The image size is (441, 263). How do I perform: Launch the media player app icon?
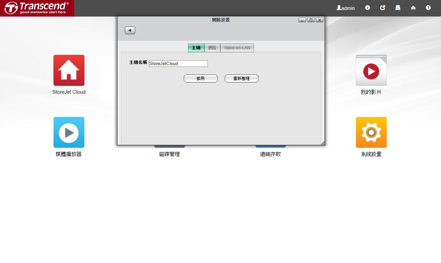(x=69, y=132)
